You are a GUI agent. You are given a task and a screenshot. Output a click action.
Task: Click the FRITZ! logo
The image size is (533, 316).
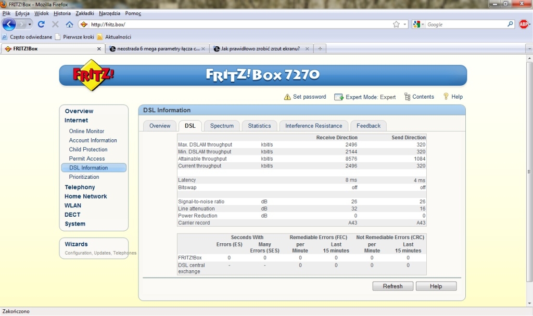[93, 75]
